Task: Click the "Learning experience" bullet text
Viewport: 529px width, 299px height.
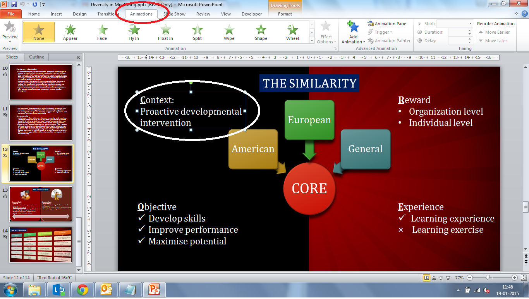Action: point(453,218)
